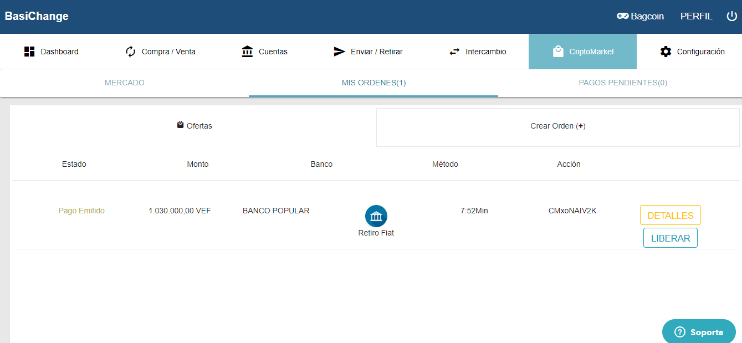Click the small bag icon beside Ofertas

click(180, 125)
